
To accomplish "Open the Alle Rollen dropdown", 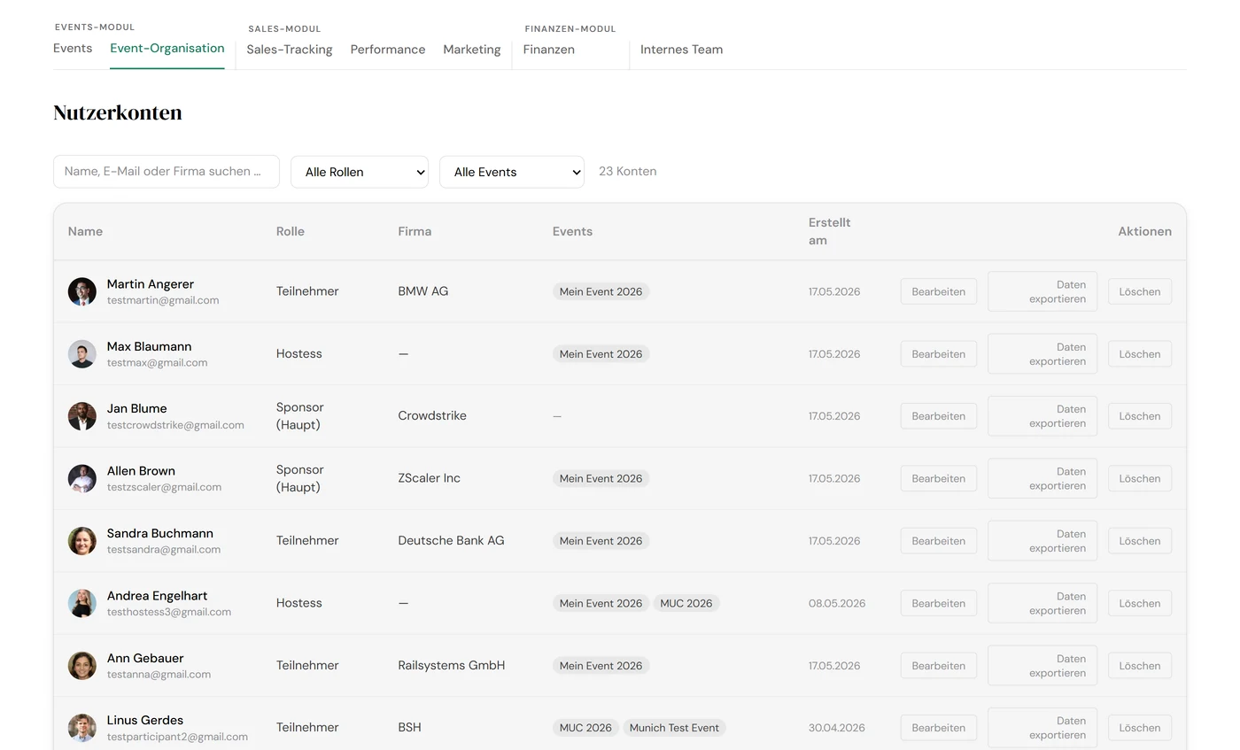I will point(360,172).
